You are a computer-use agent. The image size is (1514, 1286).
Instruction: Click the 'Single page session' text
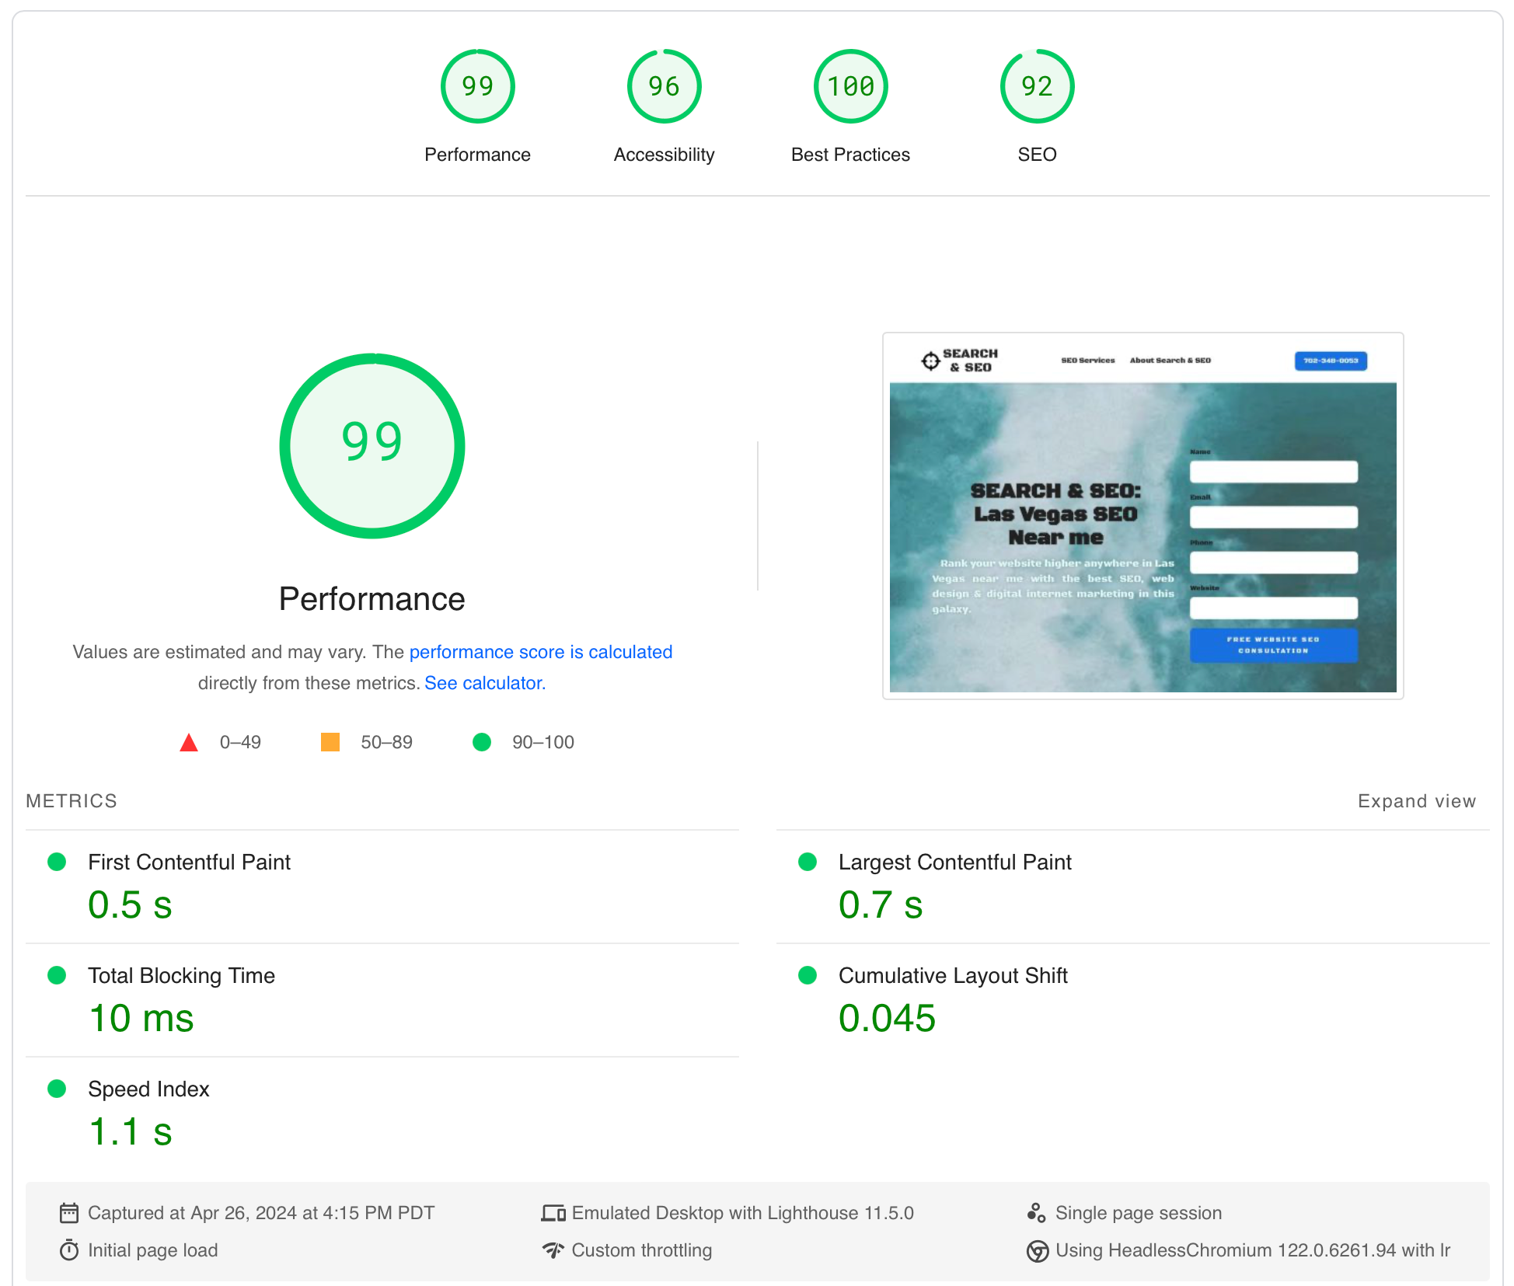click(x=1138, y=1213)
